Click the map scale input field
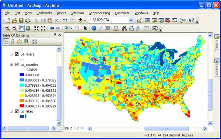Image resolution: width=221 pixels, height=139 pixels. [109, 20]
